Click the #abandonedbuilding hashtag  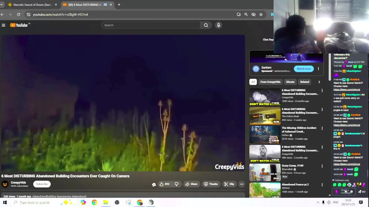(44, 196)
